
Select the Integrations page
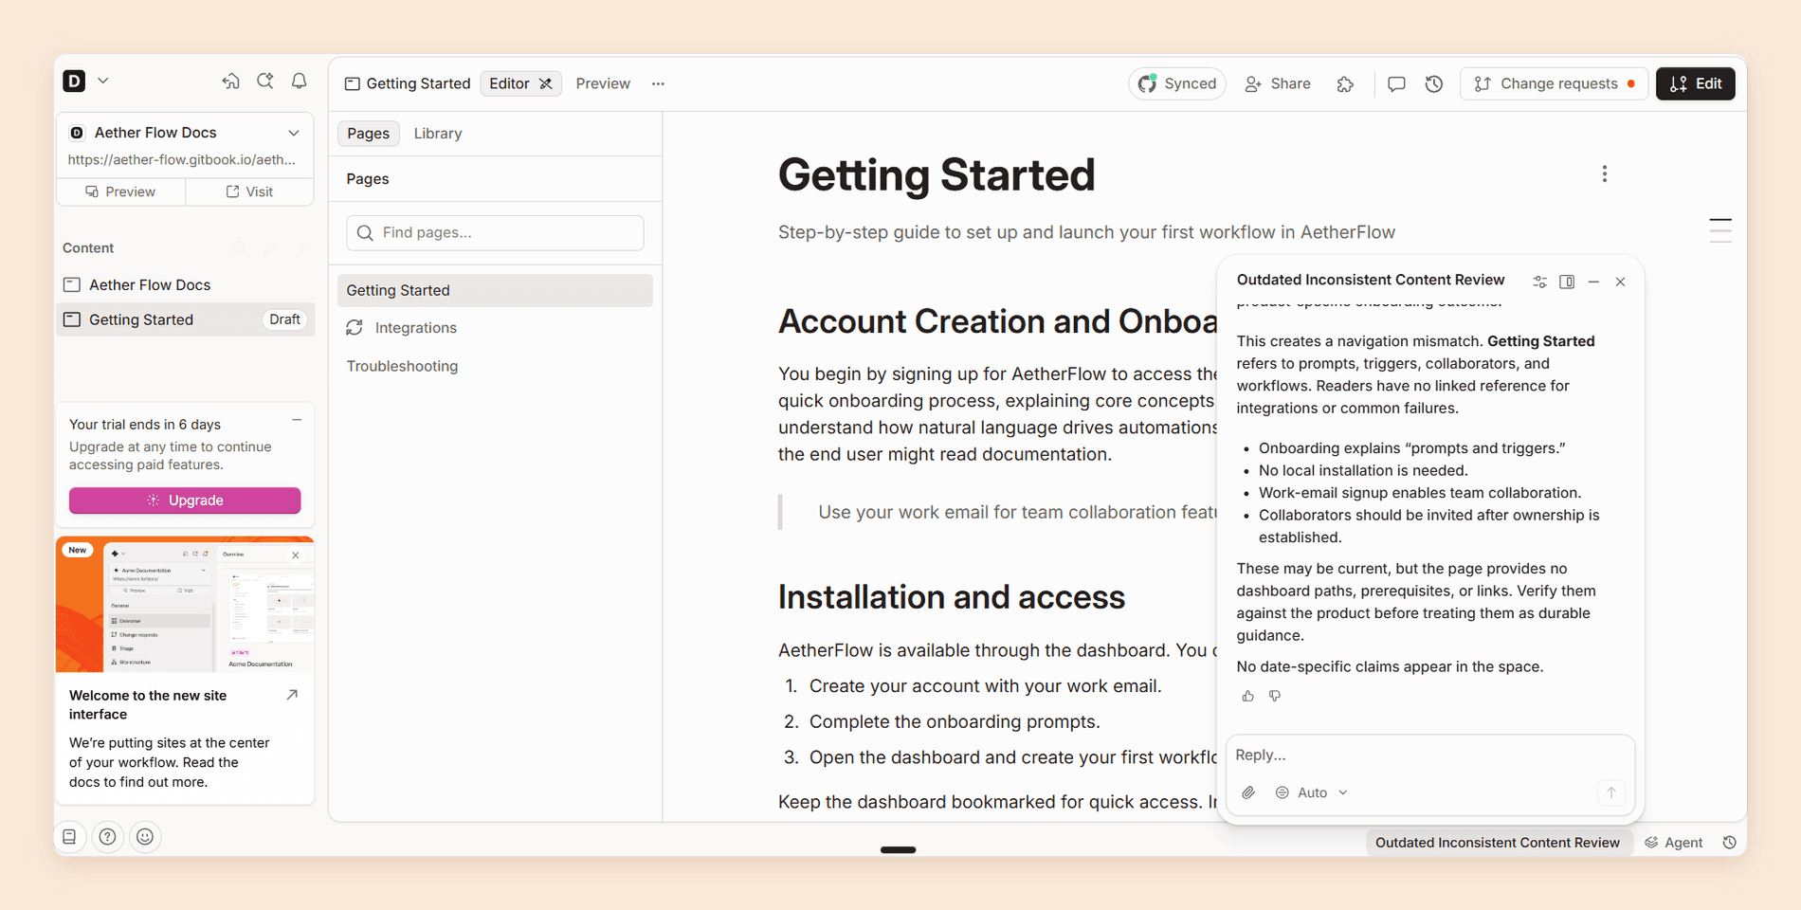(x=415, y=328)
